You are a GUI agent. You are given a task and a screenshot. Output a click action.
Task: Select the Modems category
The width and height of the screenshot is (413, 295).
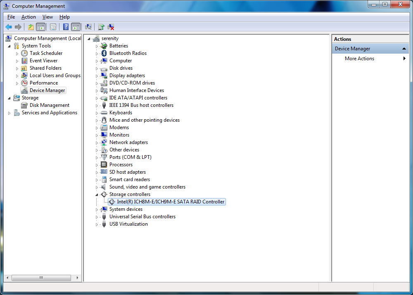119,127
